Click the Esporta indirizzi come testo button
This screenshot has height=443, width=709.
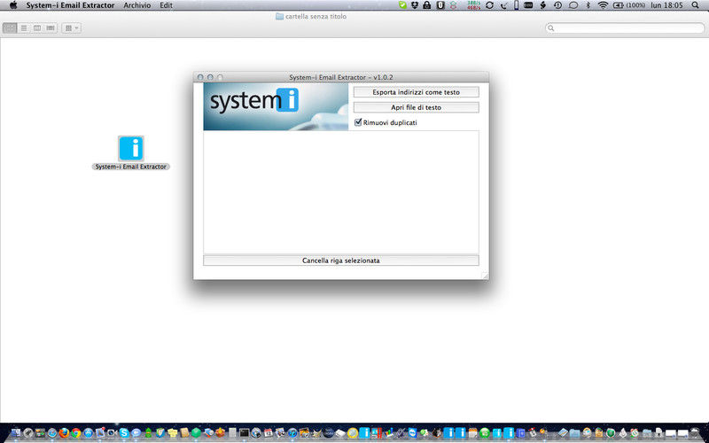click(x=416, y=92)
